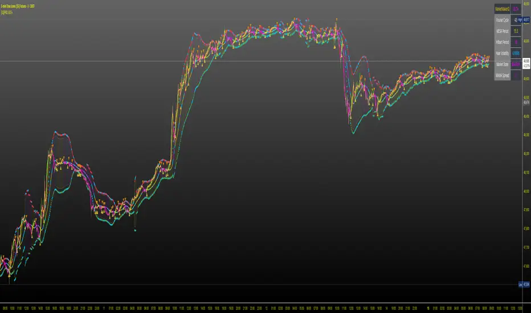Click the blue Low price label
Viewport: 531px width, 313px height.
pyautogui.click(x=524, y=285)
